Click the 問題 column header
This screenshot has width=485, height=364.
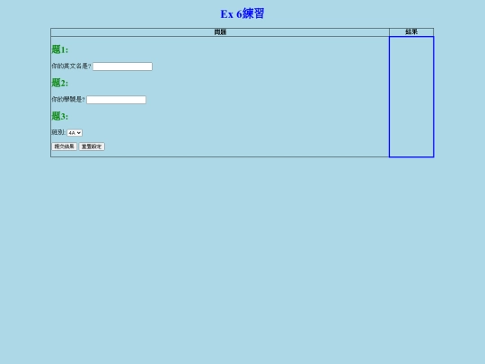tap(220, 31)
